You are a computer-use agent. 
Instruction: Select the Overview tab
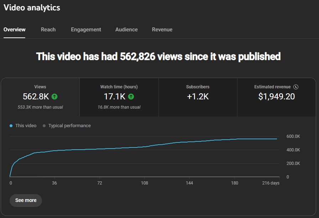coord(14,30)
